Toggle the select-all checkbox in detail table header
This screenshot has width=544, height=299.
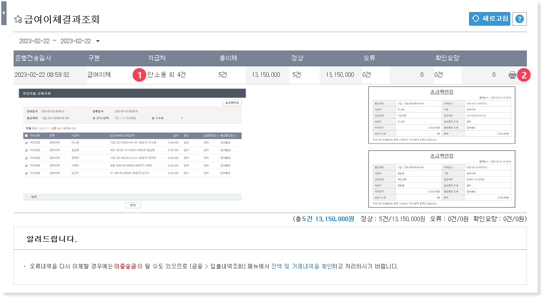point(26,136)
